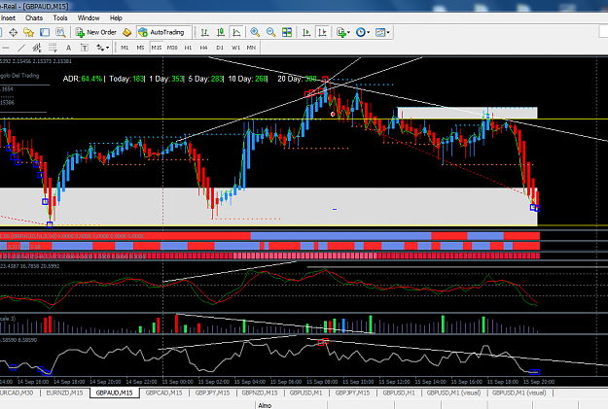Click the 15 Sep 12:00 time label
Screen dimensions: 608x409
point(394,382)
